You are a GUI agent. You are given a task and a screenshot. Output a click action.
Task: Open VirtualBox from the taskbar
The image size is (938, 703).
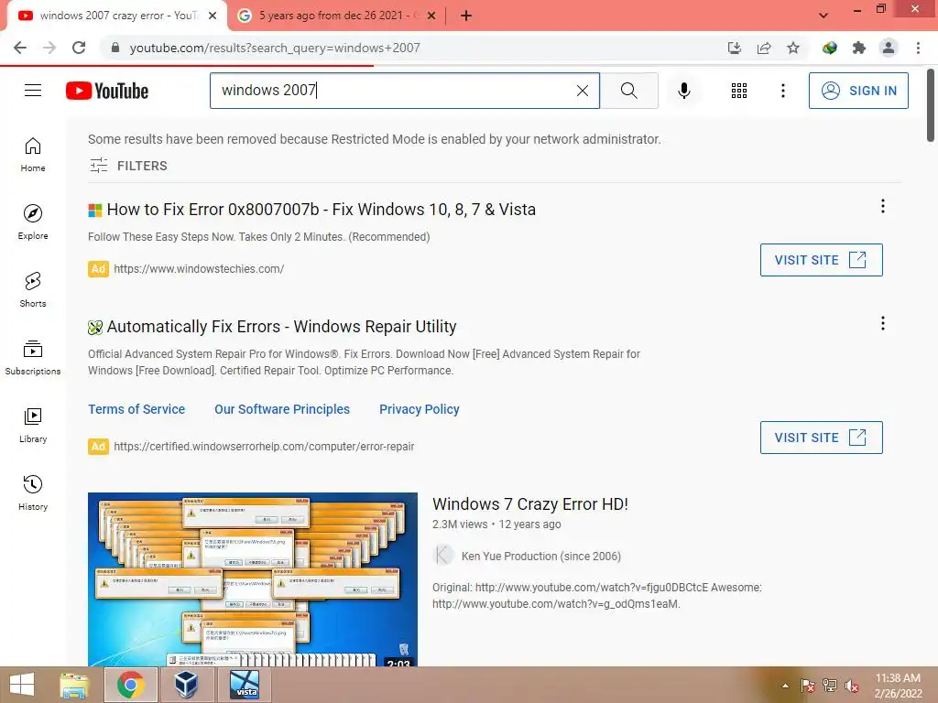point(186,685)
